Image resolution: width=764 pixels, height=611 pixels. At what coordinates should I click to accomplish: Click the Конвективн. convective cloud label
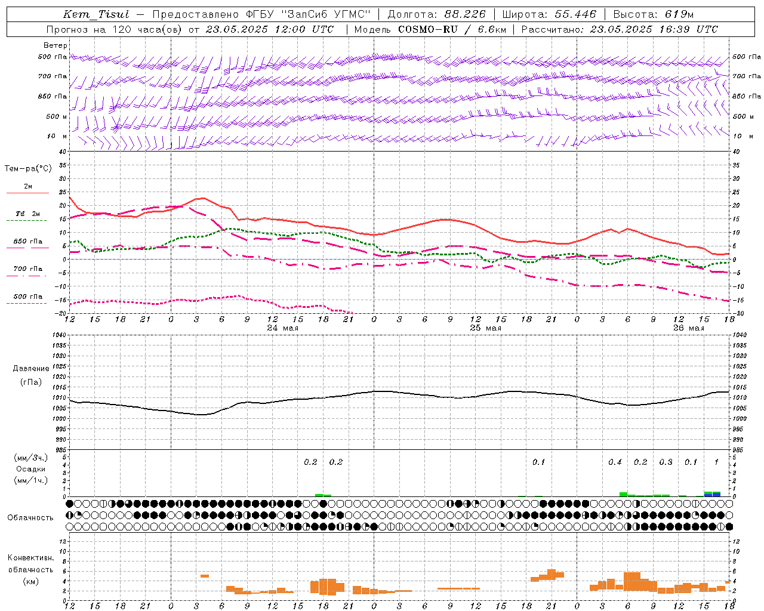pos(30,558)
